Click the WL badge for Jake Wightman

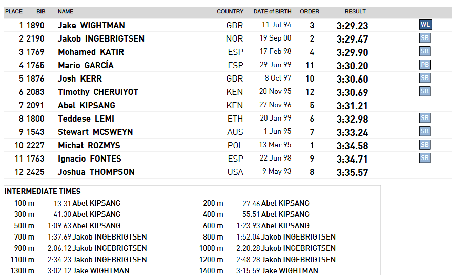tap(425, 25)
